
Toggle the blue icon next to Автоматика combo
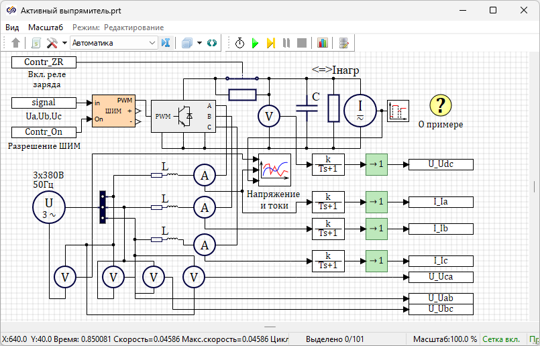(x=166, y=43)
